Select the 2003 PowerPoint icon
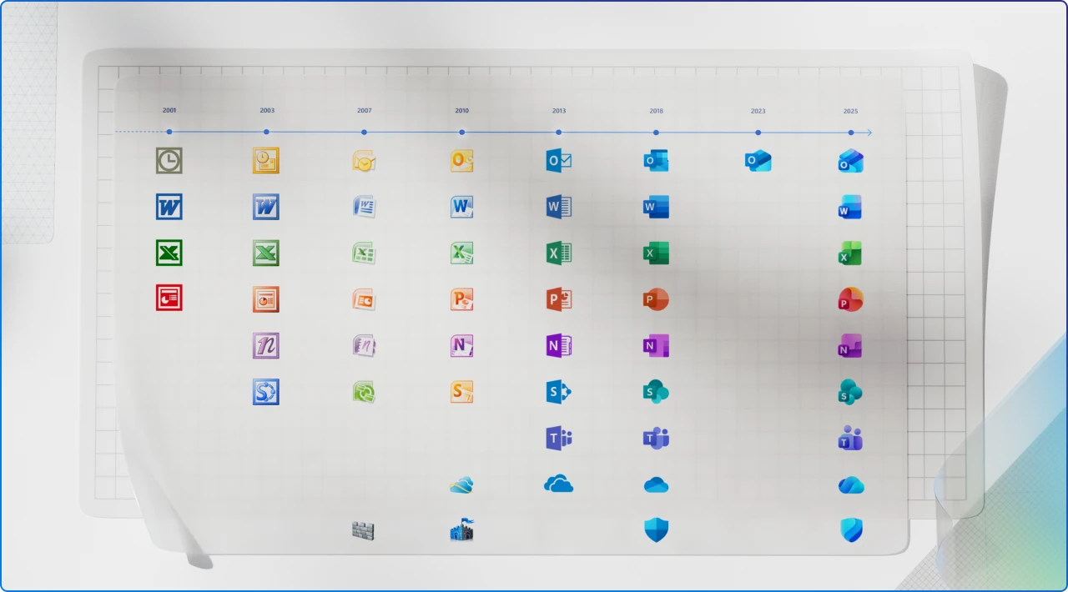The height and width of the screenshot is (592, 1068). coord(266,299)
